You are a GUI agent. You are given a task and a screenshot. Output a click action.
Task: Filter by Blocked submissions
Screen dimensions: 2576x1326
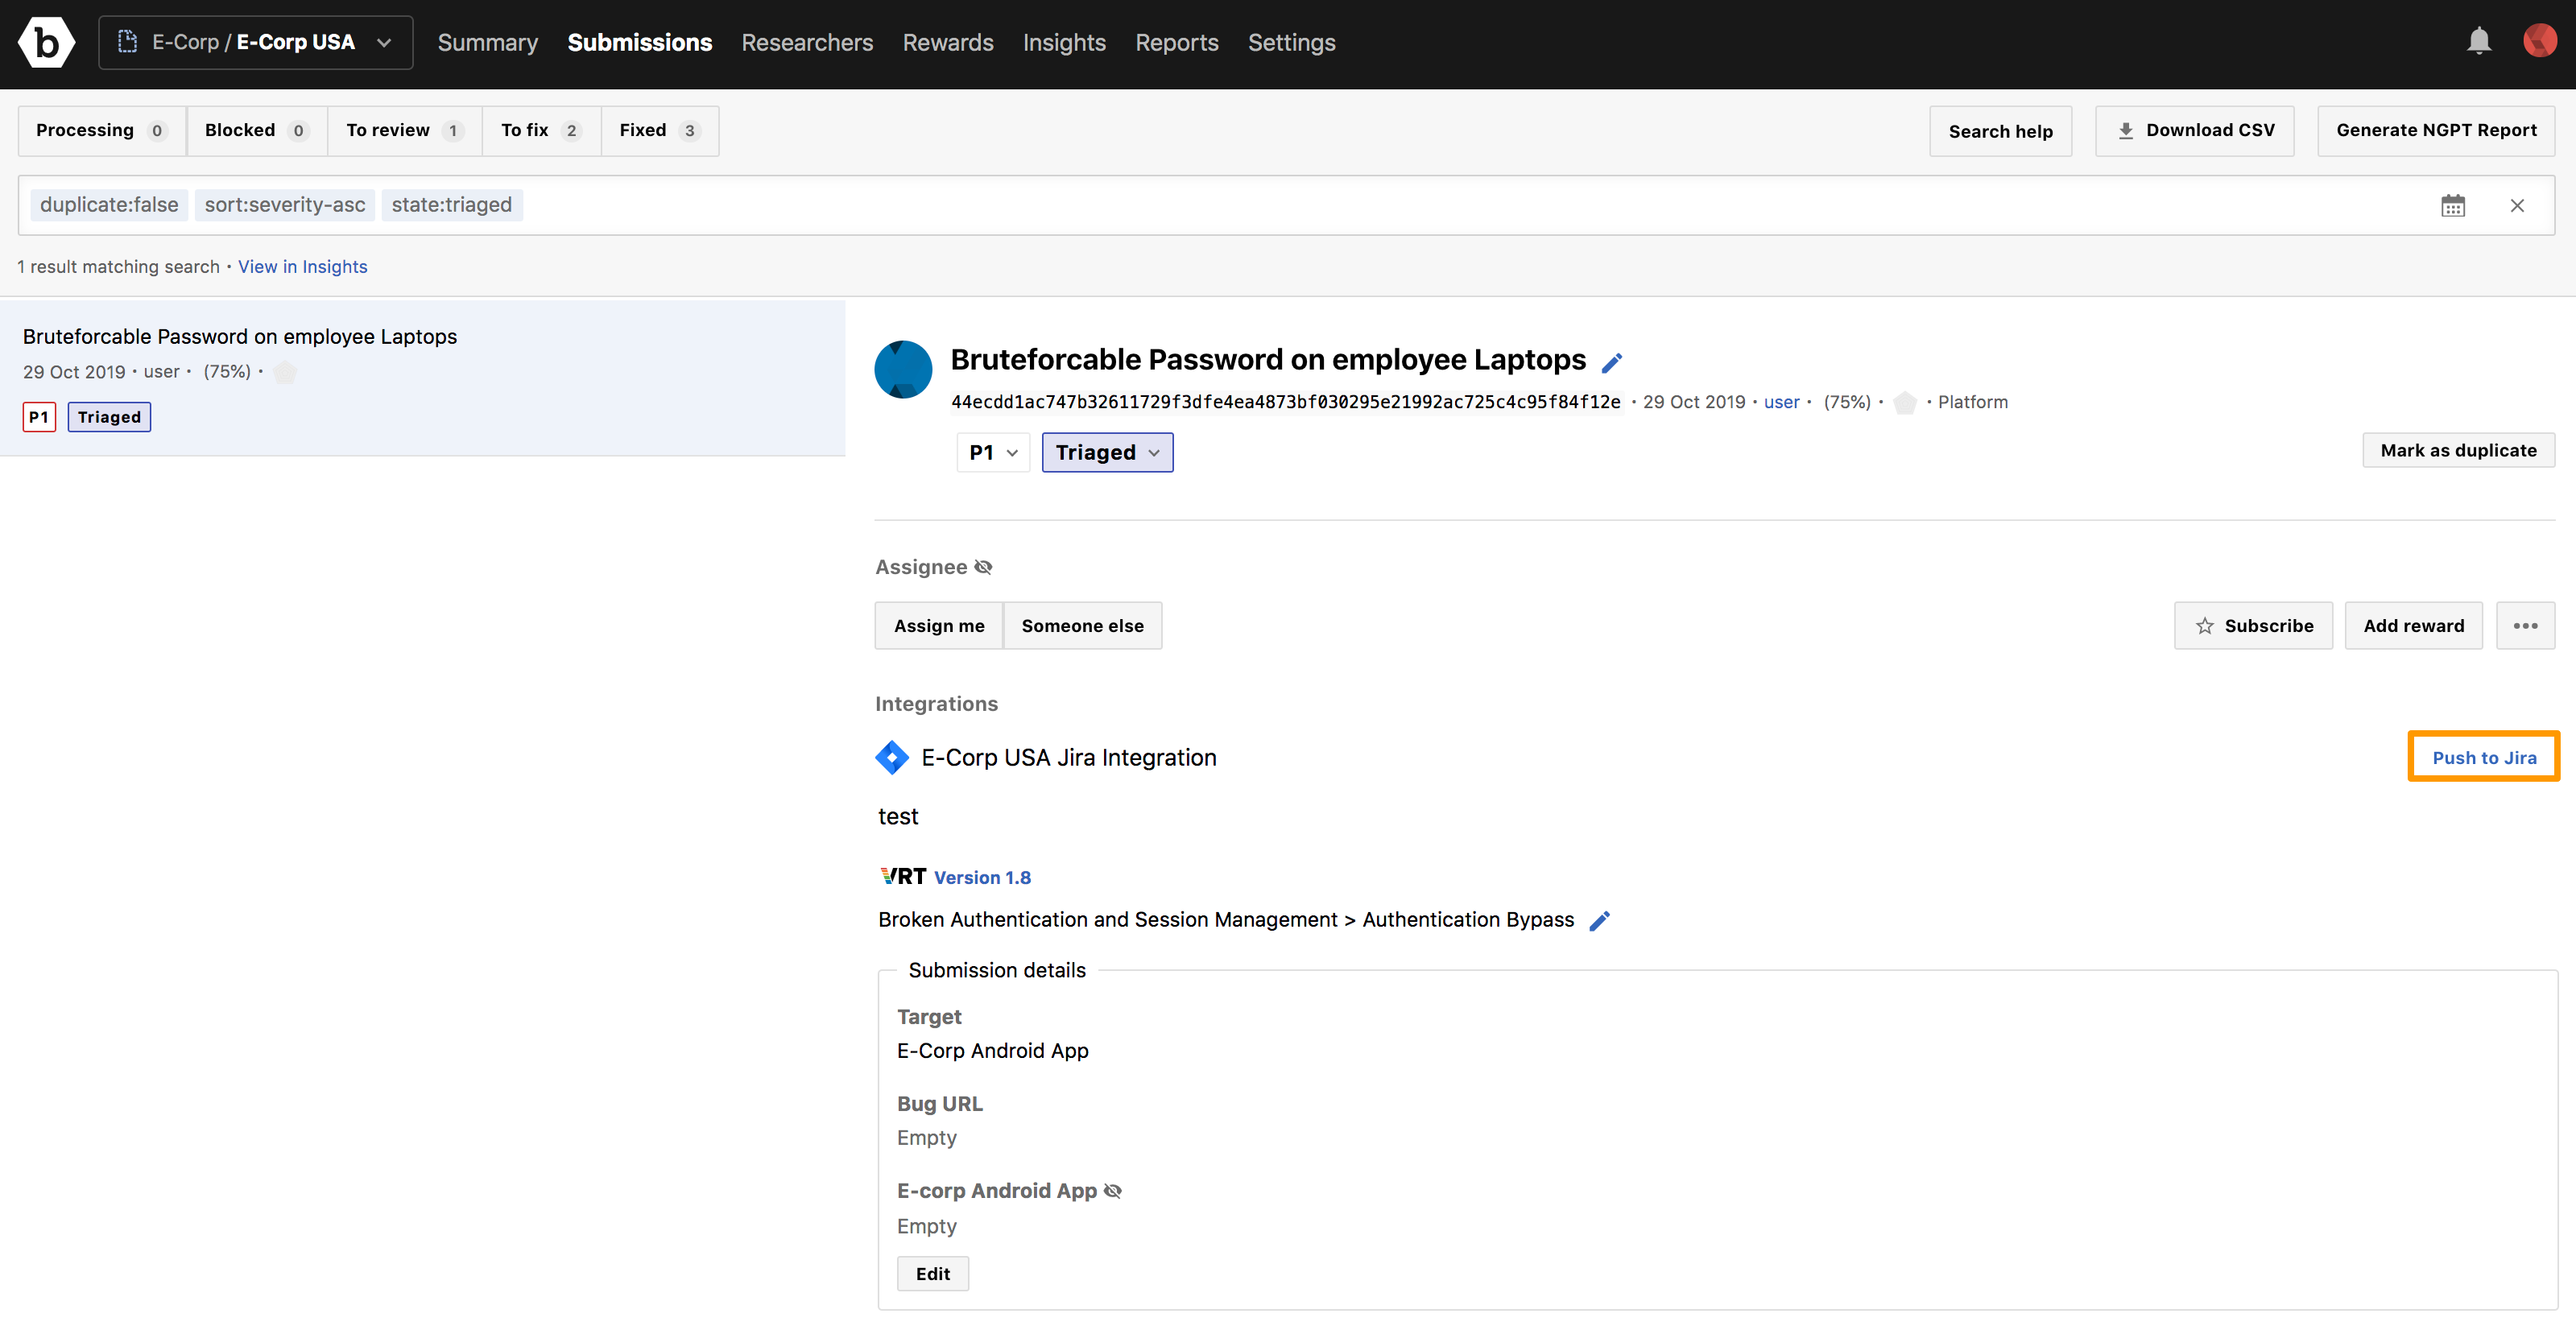(x=257, y=130)
